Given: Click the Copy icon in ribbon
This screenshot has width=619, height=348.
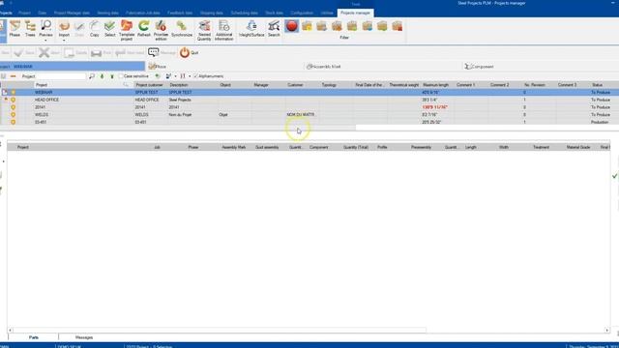Looking at the screenshot, I should point(95,29).
